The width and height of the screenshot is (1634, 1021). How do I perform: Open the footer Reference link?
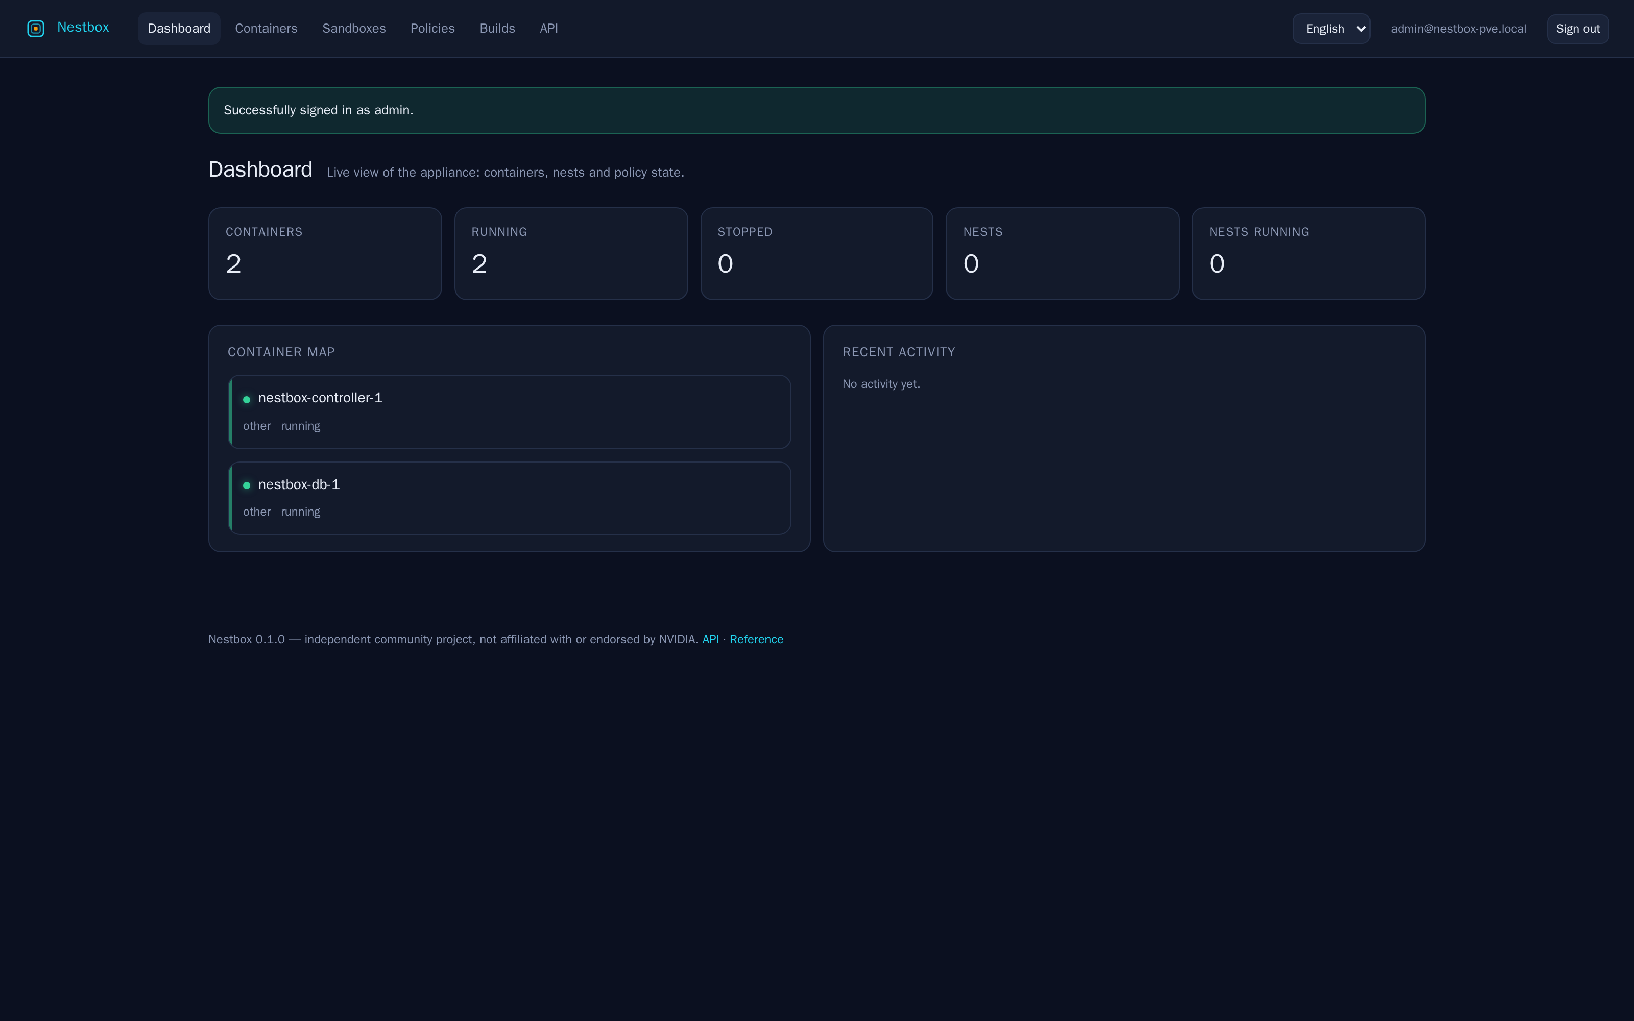click(756, 639)
